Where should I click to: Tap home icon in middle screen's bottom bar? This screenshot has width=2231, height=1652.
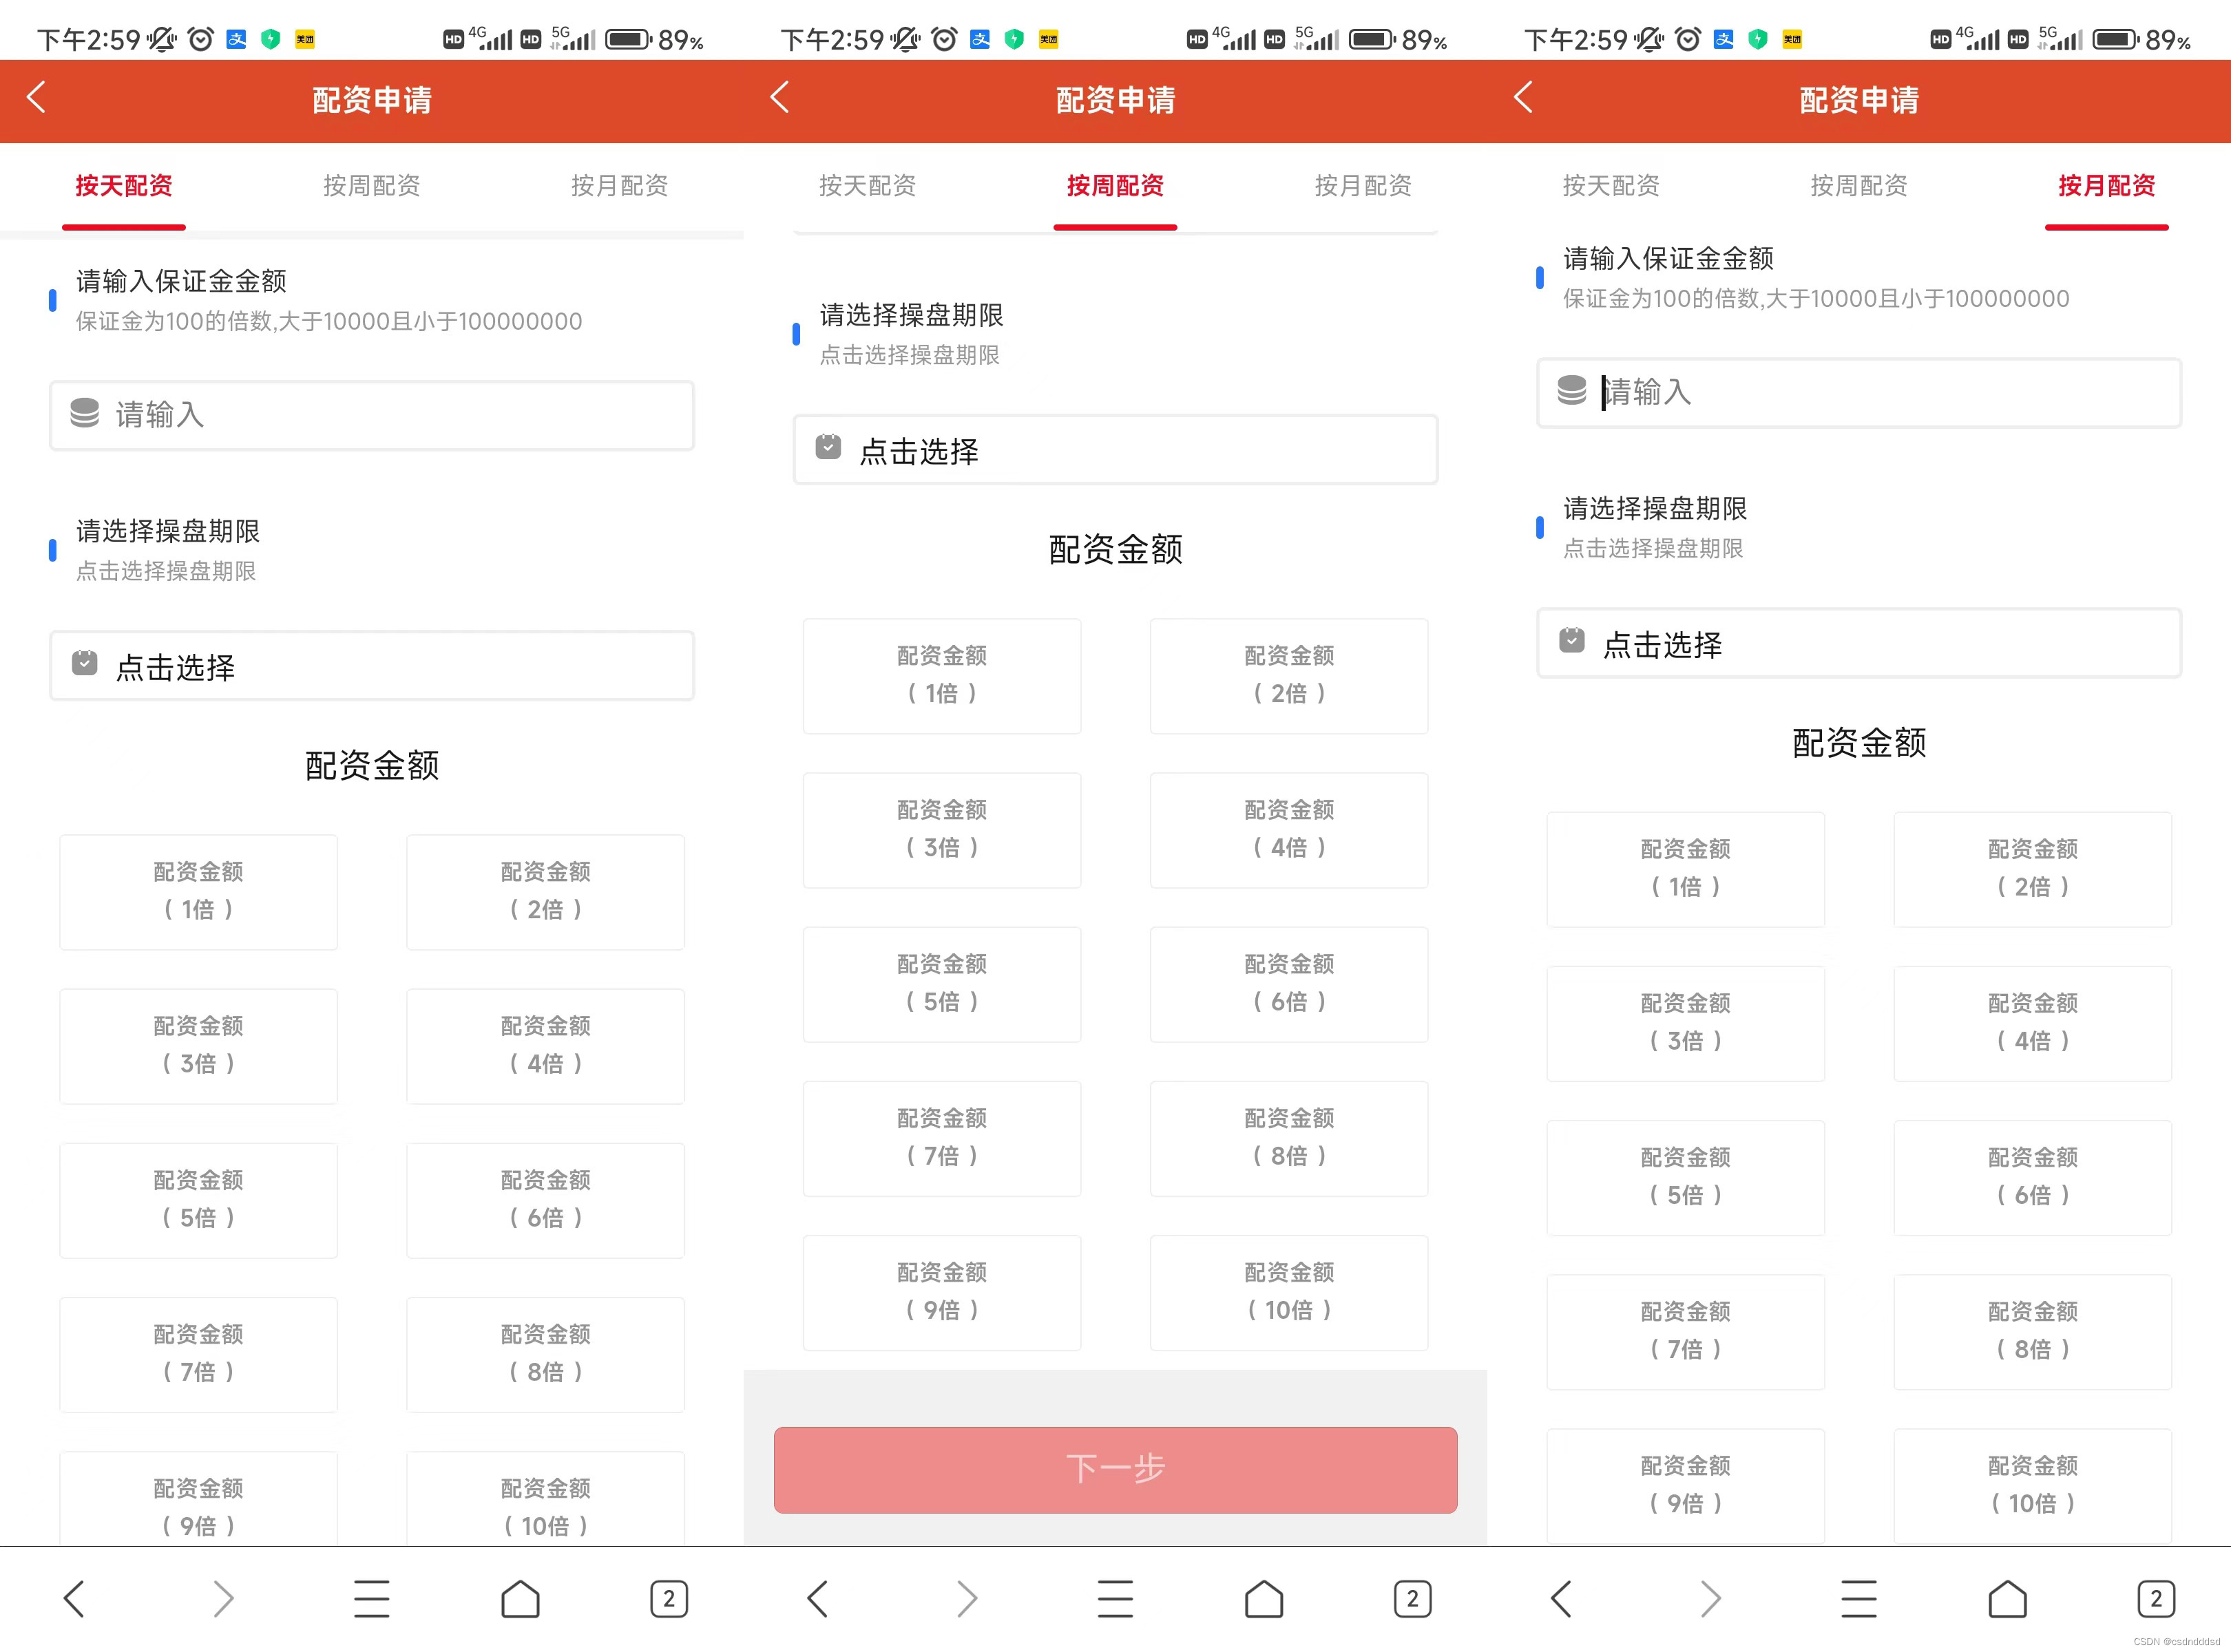(x=1264, y=1598)
